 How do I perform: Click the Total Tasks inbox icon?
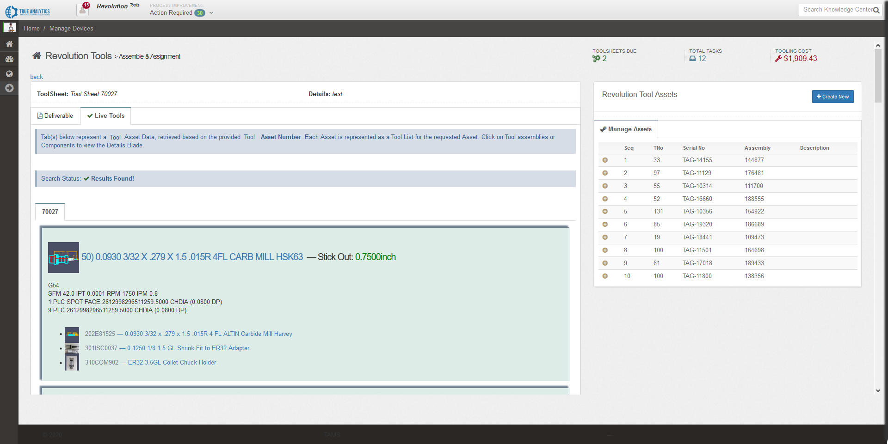pyautogui.click(x=692, y=59)
